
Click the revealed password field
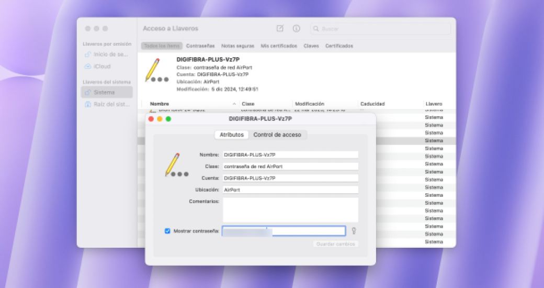coord(284,231)
